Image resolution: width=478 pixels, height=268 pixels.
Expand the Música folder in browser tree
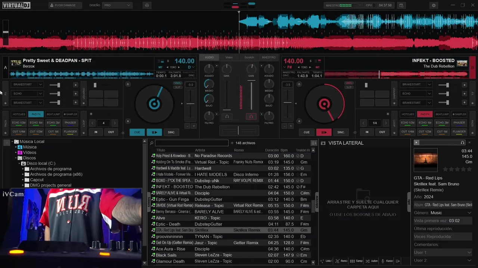coord(16,147)
